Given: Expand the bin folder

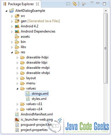Looking at the screenshot, I should click(12, 42).
